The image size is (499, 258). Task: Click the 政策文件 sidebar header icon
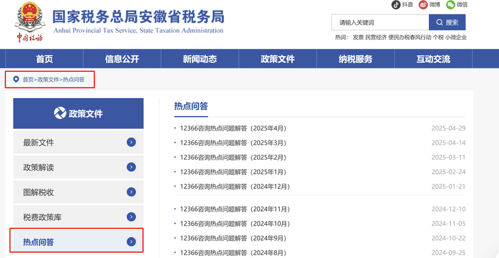pyautogui.click(x=60, y=113)
